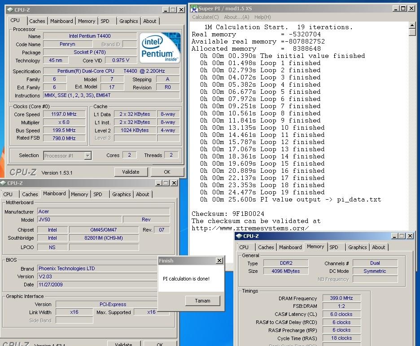
Task: Open SPD tab in Memory CPU-Z window
Action: pyautogui.click(x=334, y=247)
